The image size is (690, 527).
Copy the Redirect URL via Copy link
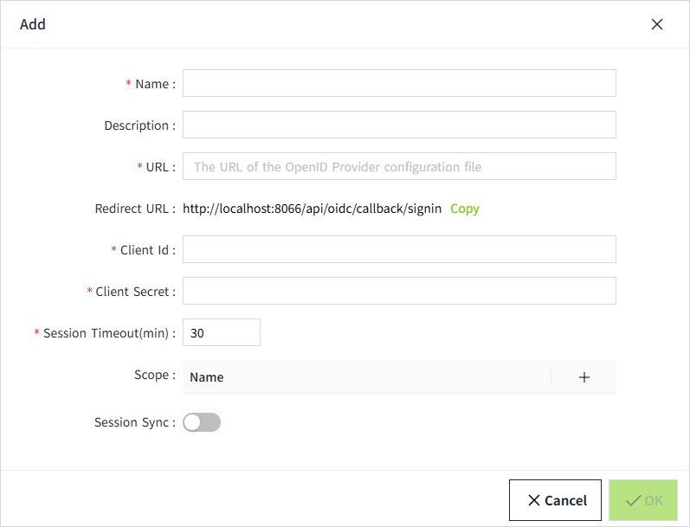(x=465, y=209)
